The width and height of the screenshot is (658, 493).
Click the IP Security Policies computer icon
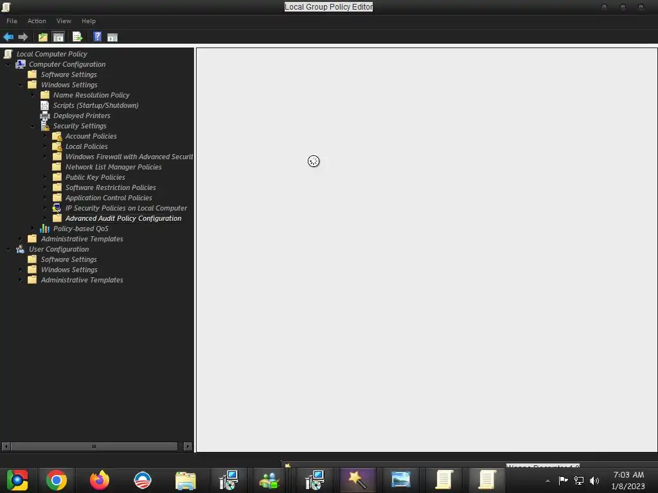57,208
